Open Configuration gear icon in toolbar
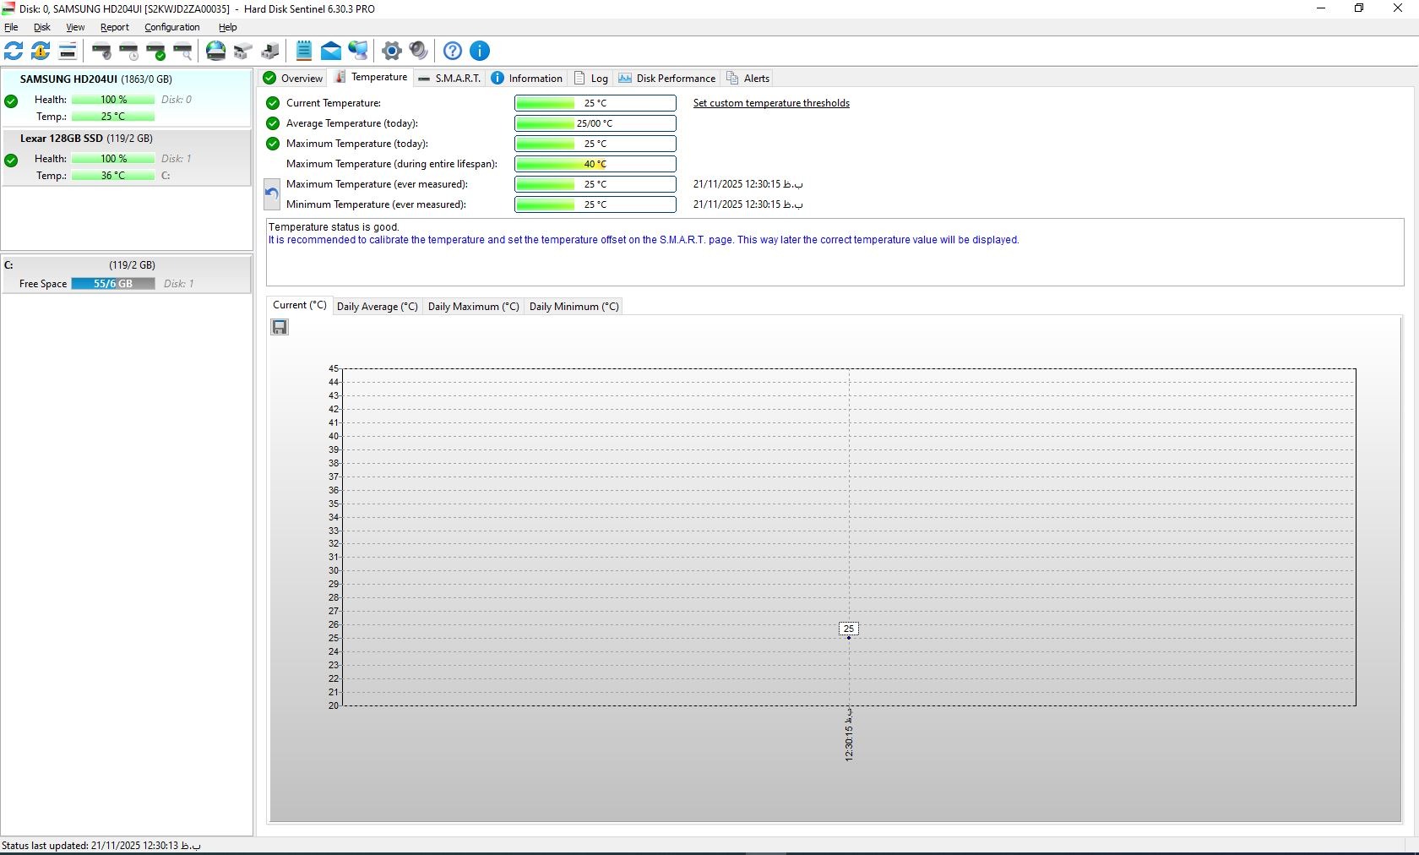1419x855 pixels. tap(391, 51)
